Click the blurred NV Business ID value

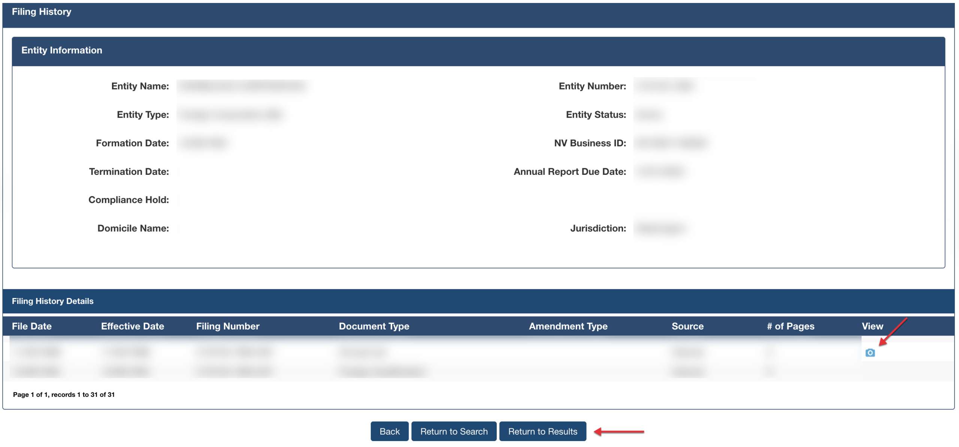pyautogui.click(x=671, y=143)
